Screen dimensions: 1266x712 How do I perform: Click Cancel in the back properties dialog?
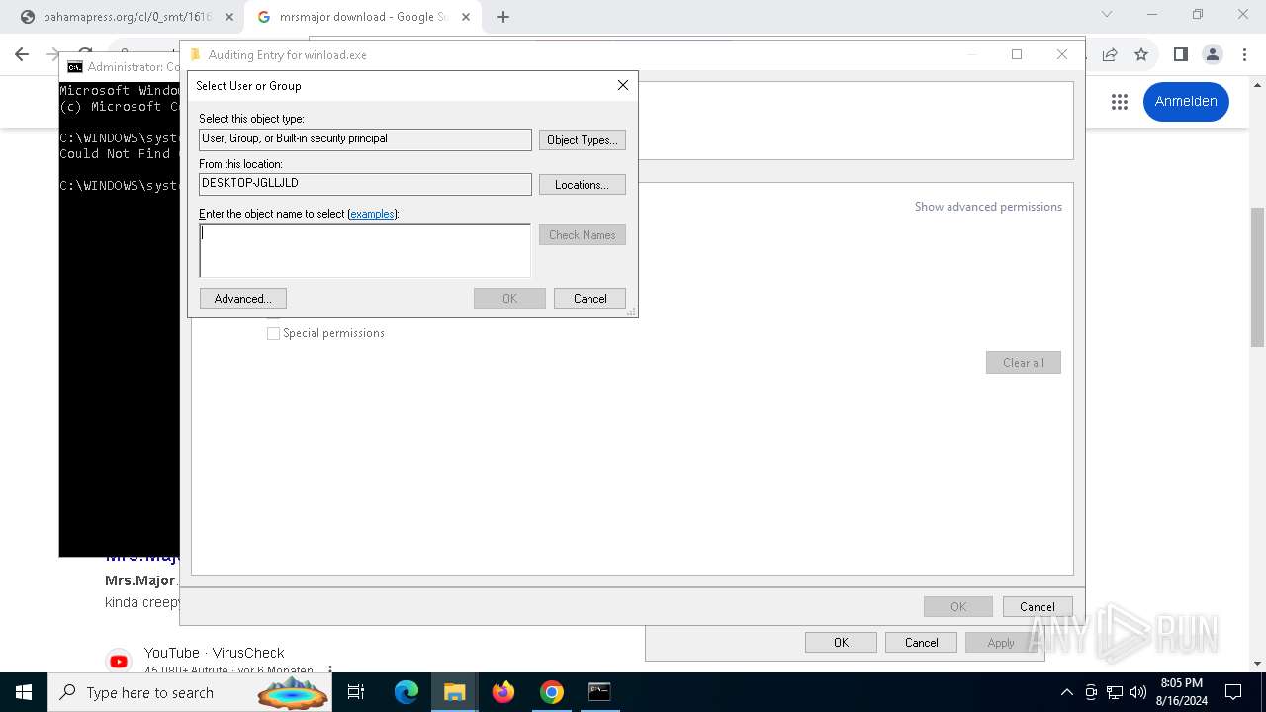tap(922, 643)
